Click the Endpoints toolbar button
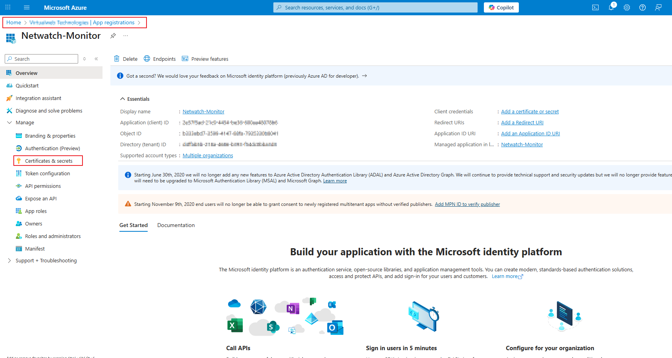The height and width of the screenshot is (358, 672). (159, 59)
